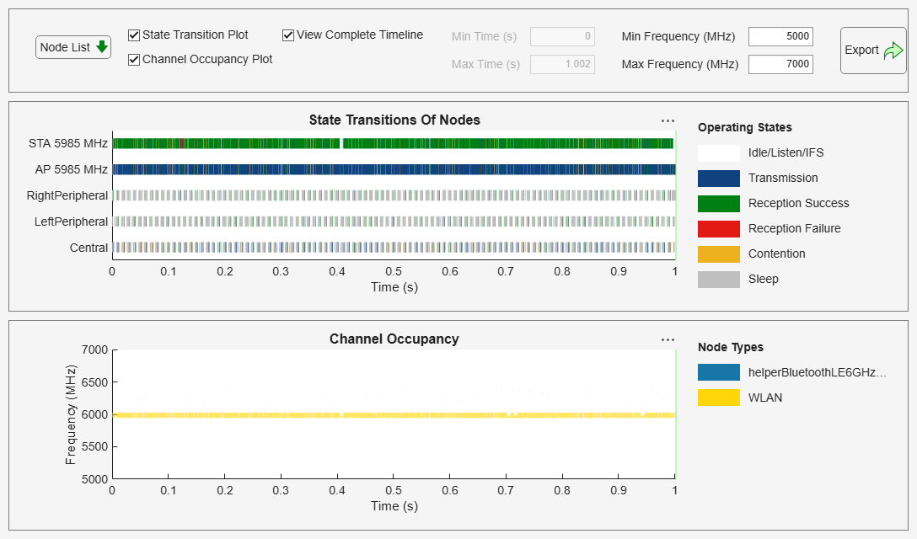The image size is (917, 539).
Task: Click the helperBluetoothLE6GHz node type swatch
Action: point(719,372)
